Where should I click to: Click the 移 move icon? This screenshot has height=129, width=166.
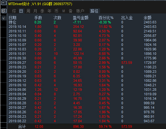coord(4,11)
